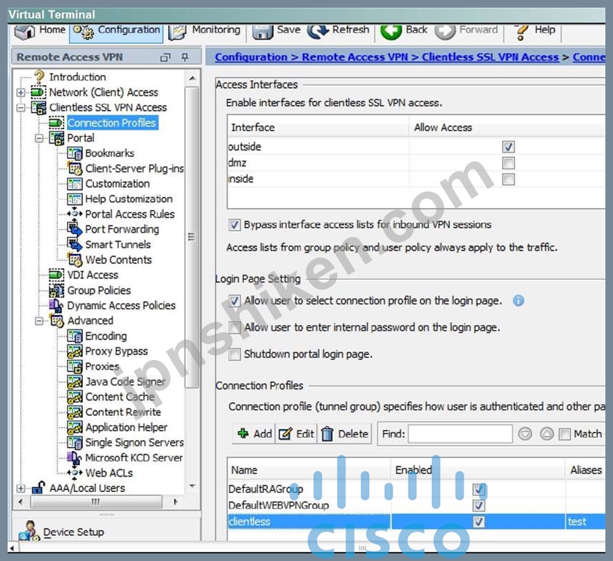The width and height of the screenshot is (613, 561).
Task: Follow the Configuration breadcrumb link
Action: click(x=251, y=57)
